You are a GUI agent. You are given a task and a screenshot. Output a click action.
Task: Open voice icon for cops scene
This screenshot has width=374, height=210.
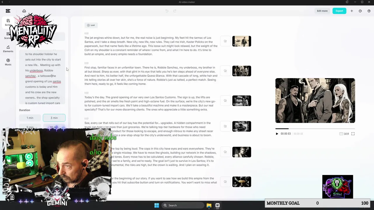225,152
